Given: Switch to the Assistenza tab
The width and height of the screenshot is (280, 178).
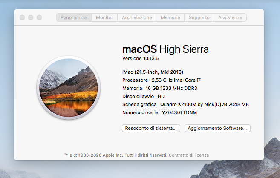Looking at the screenshot, I should coord(230,17).
